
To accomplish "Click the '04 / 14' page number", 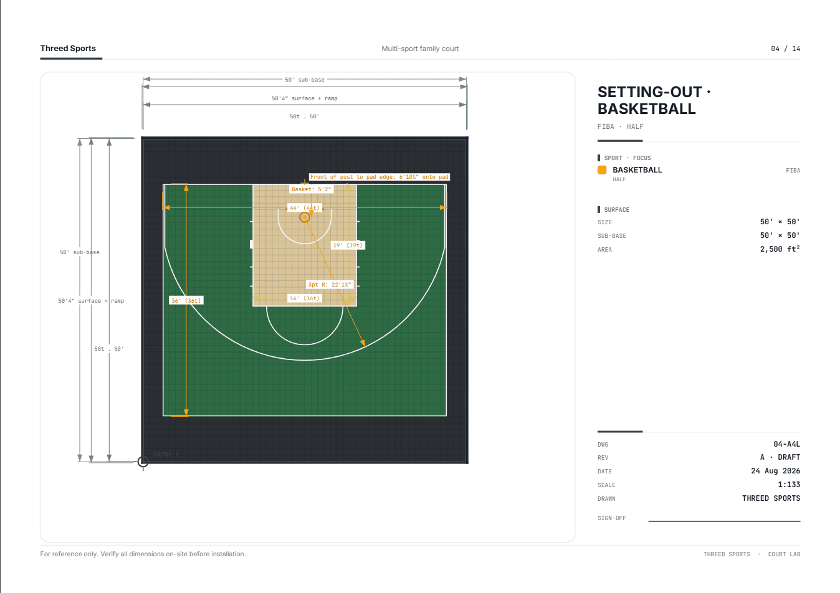I will pos(785,49).
